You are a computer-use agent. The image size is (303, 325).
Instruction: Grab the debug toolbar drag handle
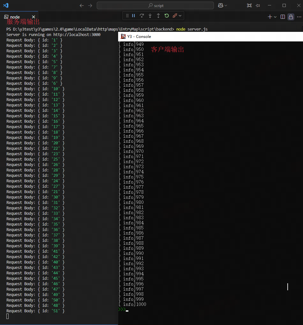pos(127,16)
